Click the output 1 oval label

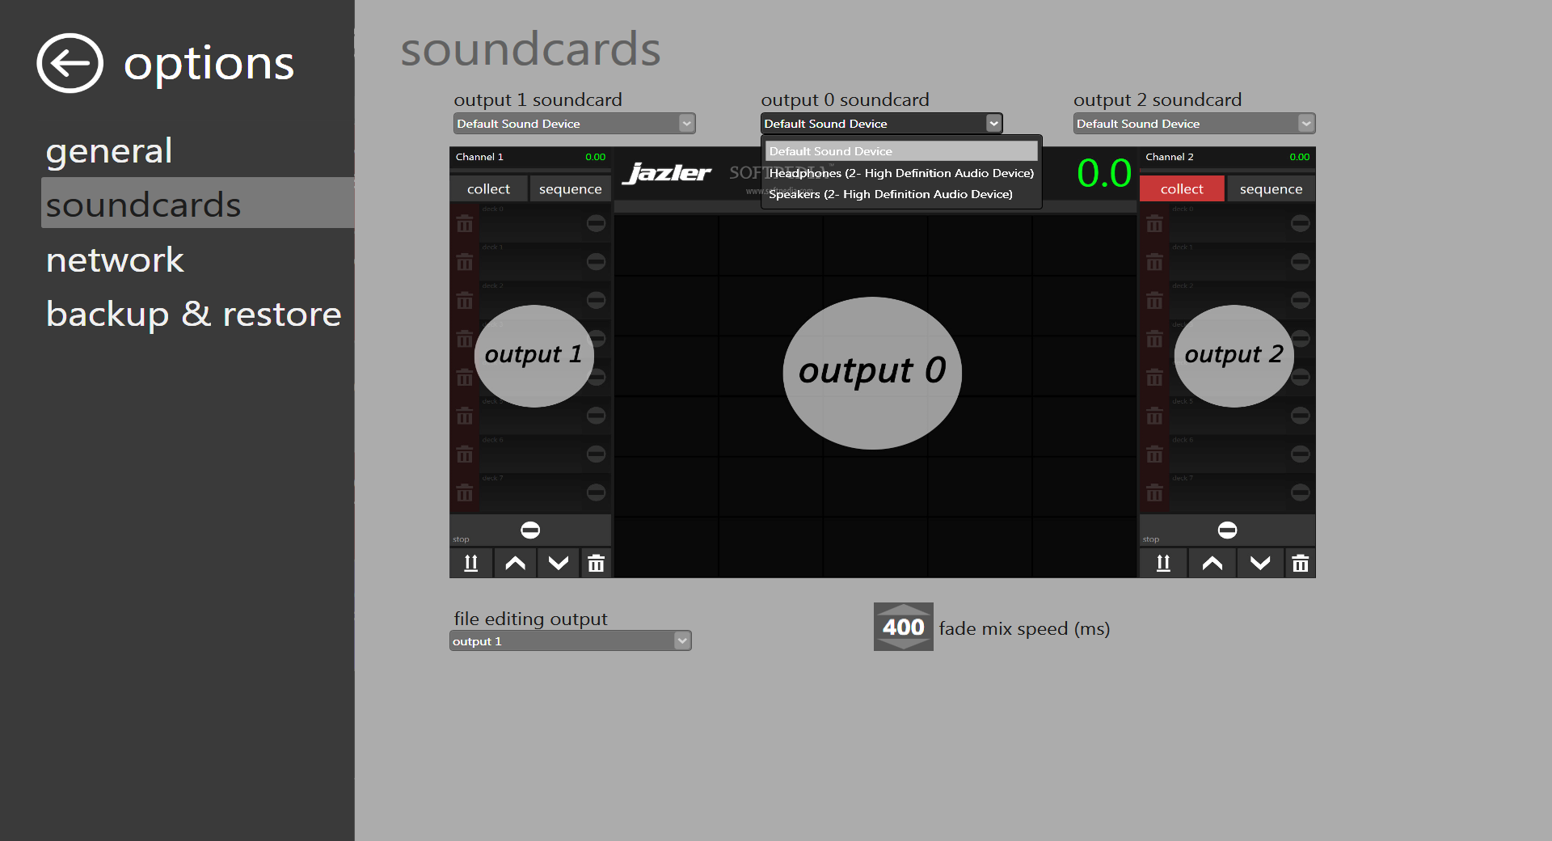point(533,356)
